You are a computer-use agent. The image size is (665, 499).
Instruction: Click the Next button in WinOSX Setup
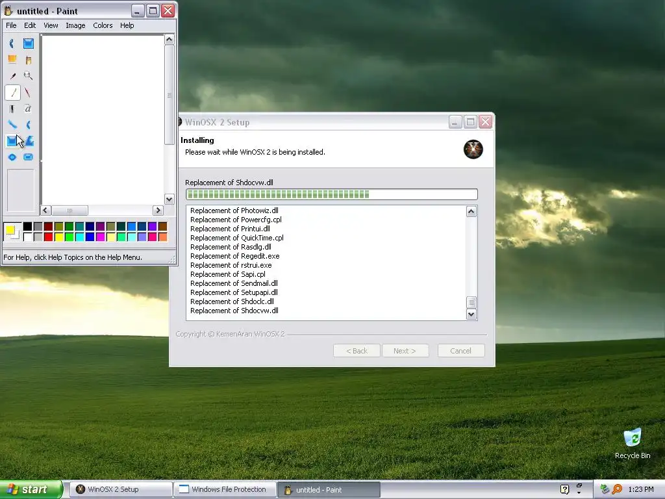(405, 351)
